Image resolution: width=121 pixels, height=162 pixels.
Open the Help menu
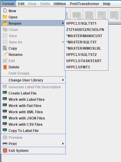click(106, 4)
